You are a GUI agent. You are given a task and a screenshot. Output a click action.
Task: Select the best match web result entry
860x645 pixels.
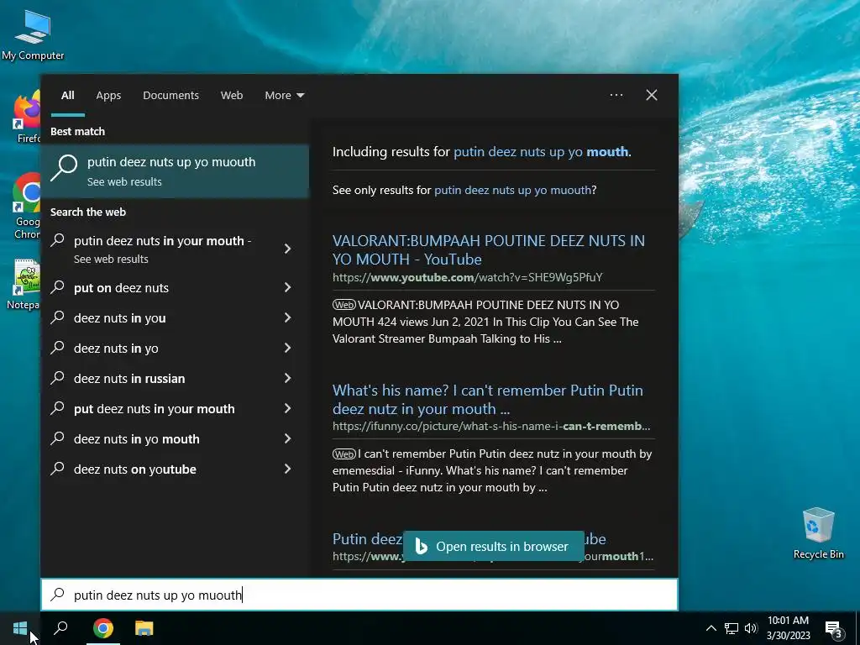coord(175,170)
